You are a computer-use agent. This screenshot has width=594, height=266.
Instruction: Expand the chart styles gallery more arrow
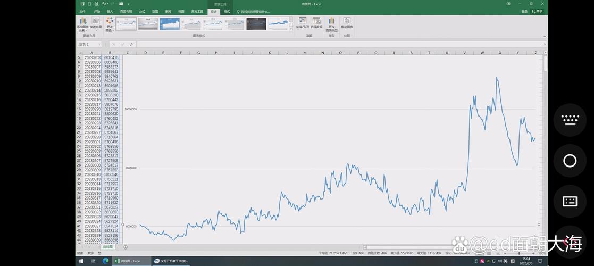pos(291,30)
